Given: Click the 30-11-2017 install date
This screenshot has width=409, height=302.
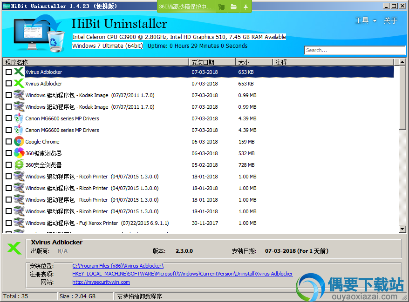Looking at the screenshot, I should [x=205, y=223].
